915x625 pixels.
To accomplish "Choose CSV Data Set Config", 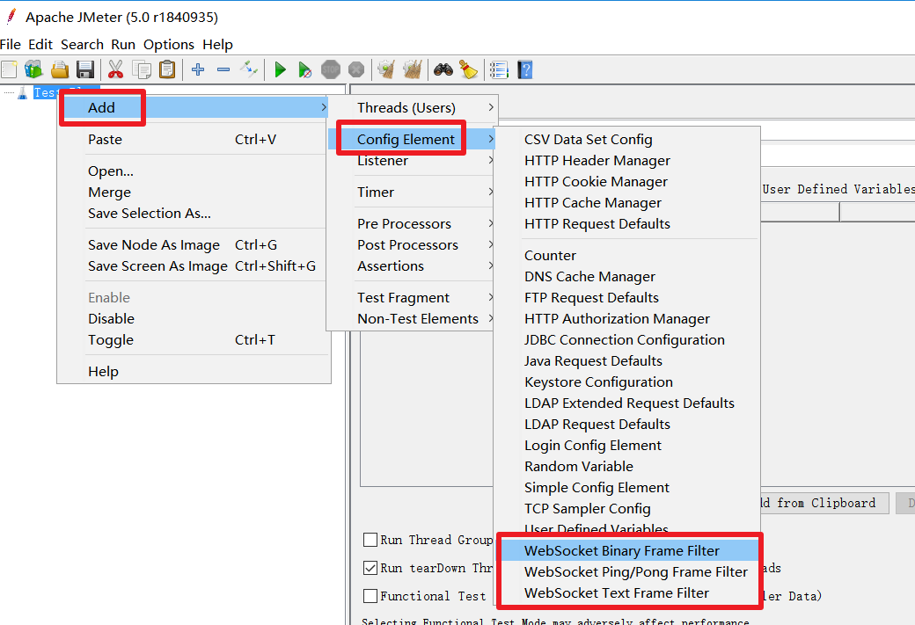I will click(x=627, y=140).
